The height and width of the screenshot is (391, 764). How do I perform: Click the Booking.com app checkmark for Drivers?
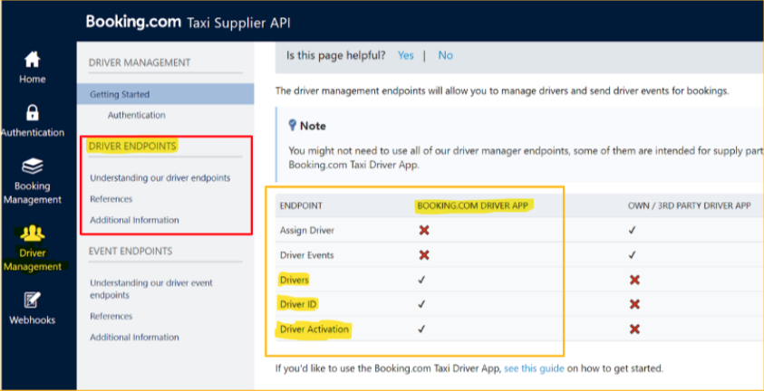pos(422,280)
